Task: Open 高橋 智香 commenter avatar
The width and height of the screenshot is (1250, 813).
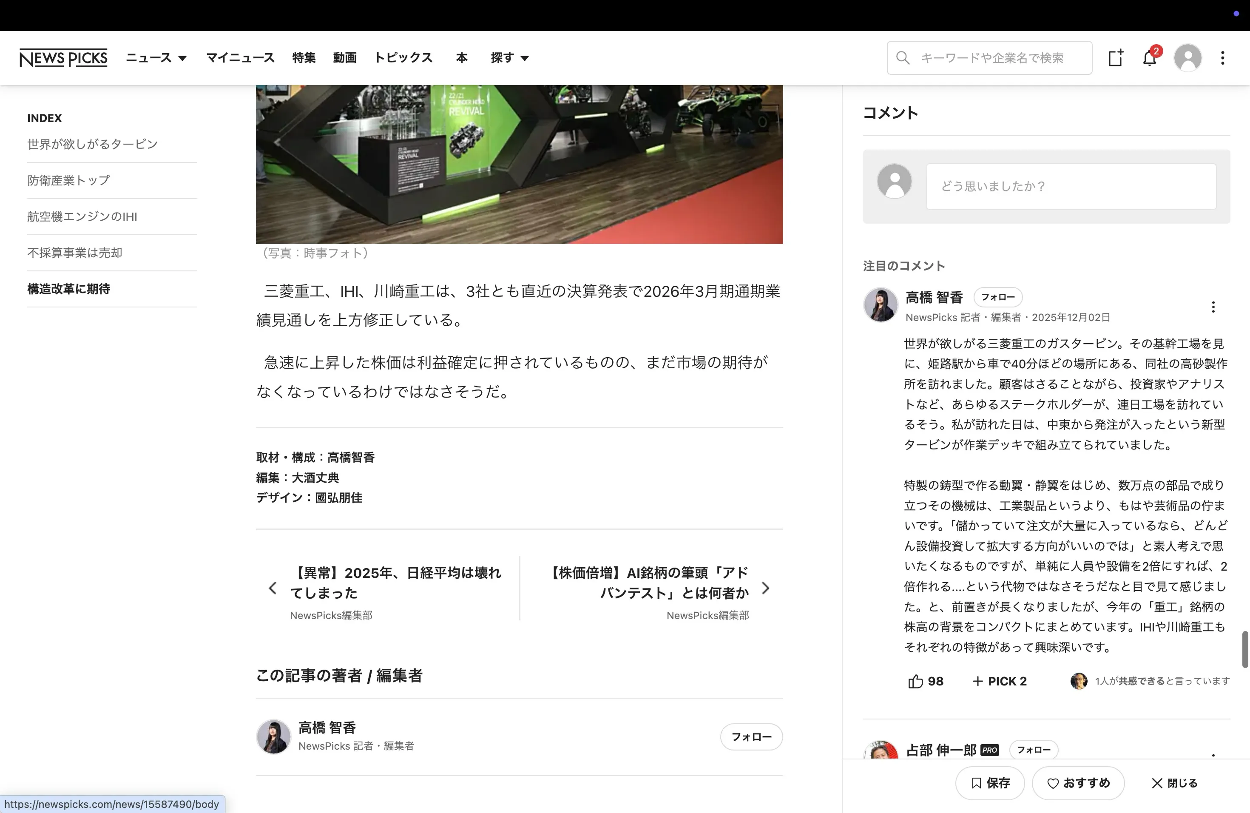Action: 880,304
